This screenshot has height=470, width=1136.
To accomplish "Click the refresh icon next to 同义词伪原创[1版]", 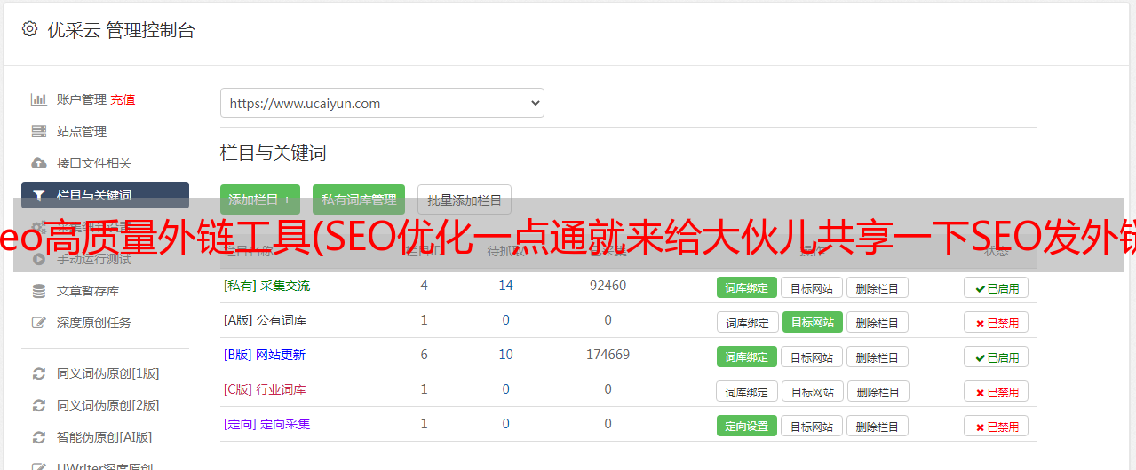I will pyautogui.click(x=39, y=373).
